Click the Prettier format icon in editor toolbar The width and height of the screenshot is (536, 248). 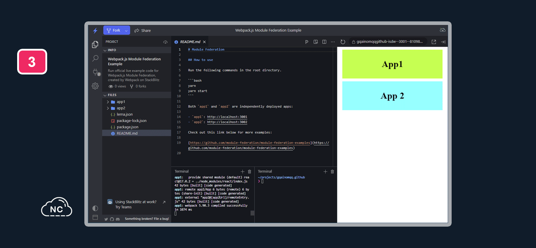(x=307, y=42)
